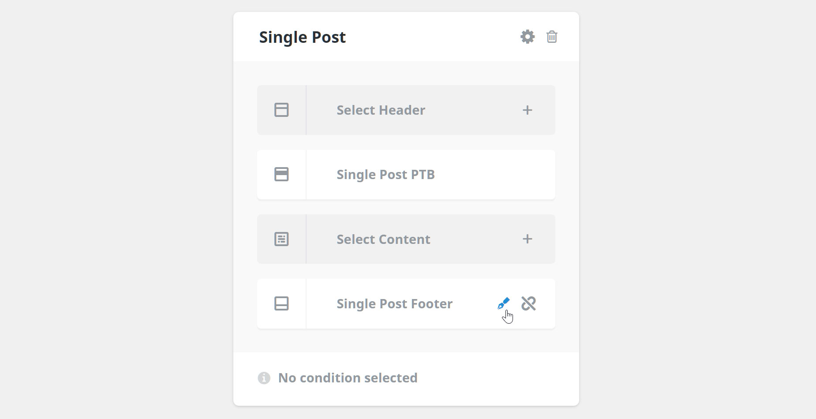The image size is (816, 419).
Task: Click the info icon next to No condition selected
Action: tap(264, 378)
